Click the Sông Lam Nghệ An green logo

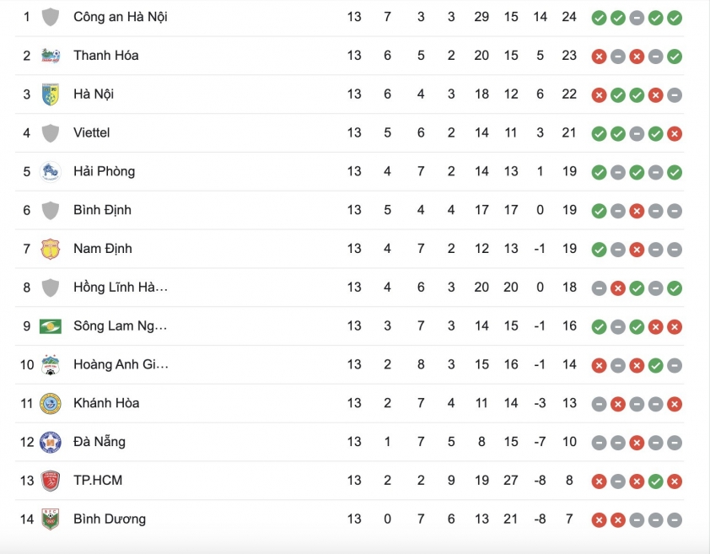pyautogui.click(x=51, y=325)
